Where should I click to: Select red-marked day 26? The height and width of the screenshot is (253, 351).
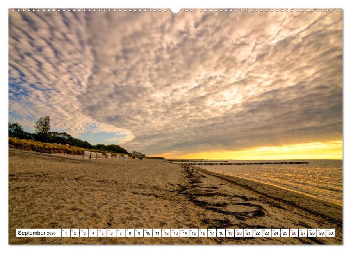(294, 233)
